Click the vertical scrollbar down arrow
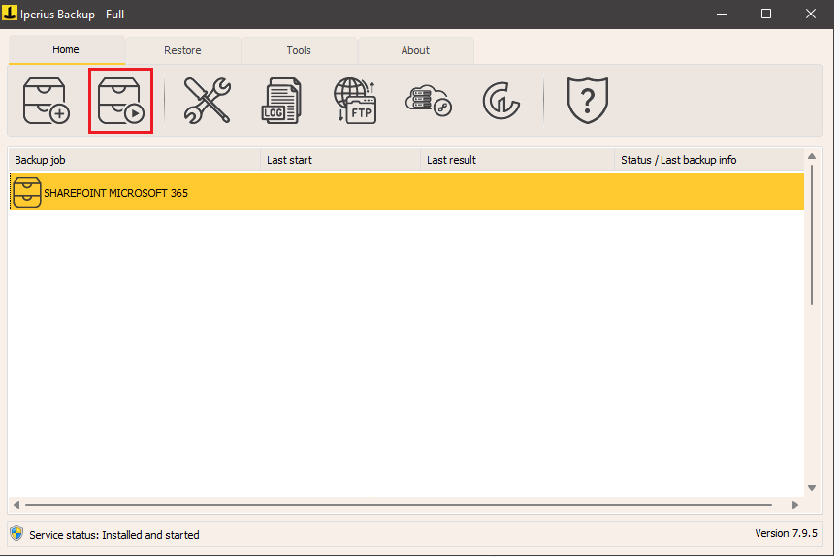Screen dimensions: 840x557 (812, 488)
